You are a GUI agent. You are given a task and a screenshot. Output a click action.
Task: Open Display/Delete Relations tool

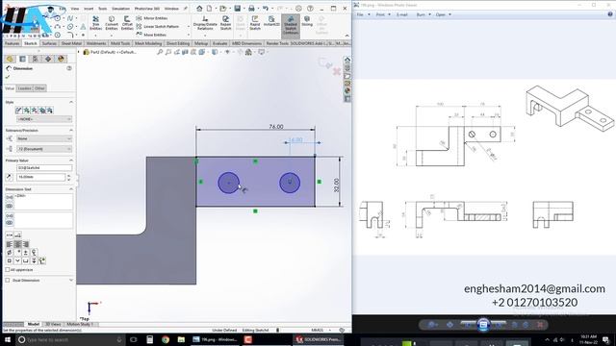point(205,23)
